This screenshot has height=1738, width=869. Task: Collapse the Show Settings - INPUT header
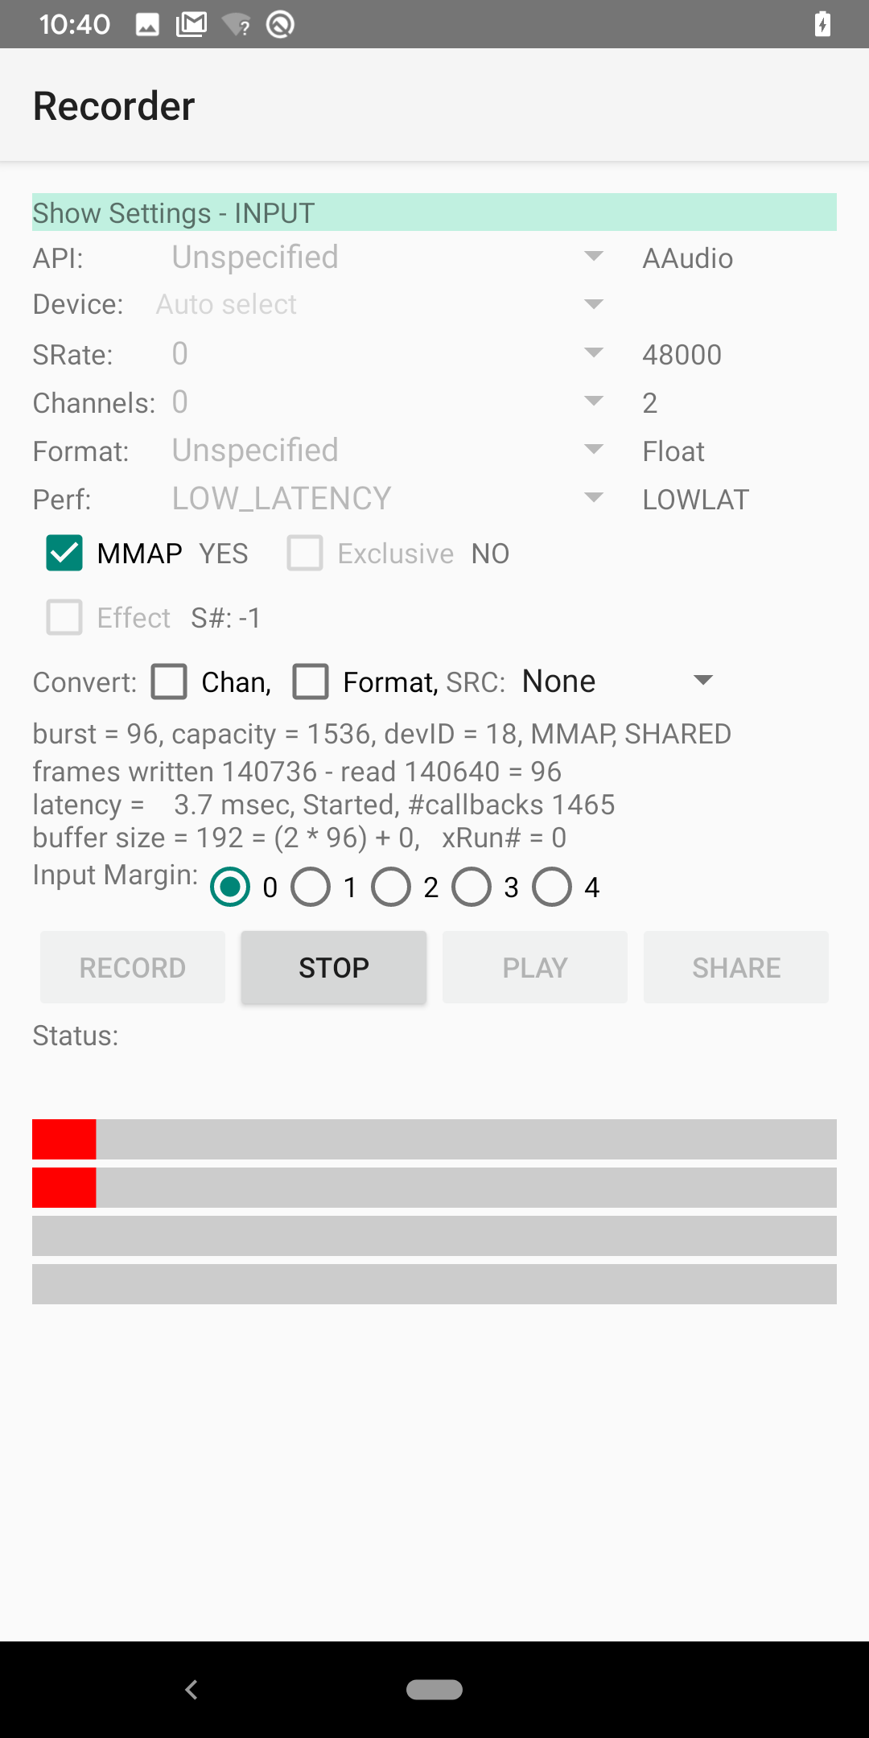coord(434,212)
